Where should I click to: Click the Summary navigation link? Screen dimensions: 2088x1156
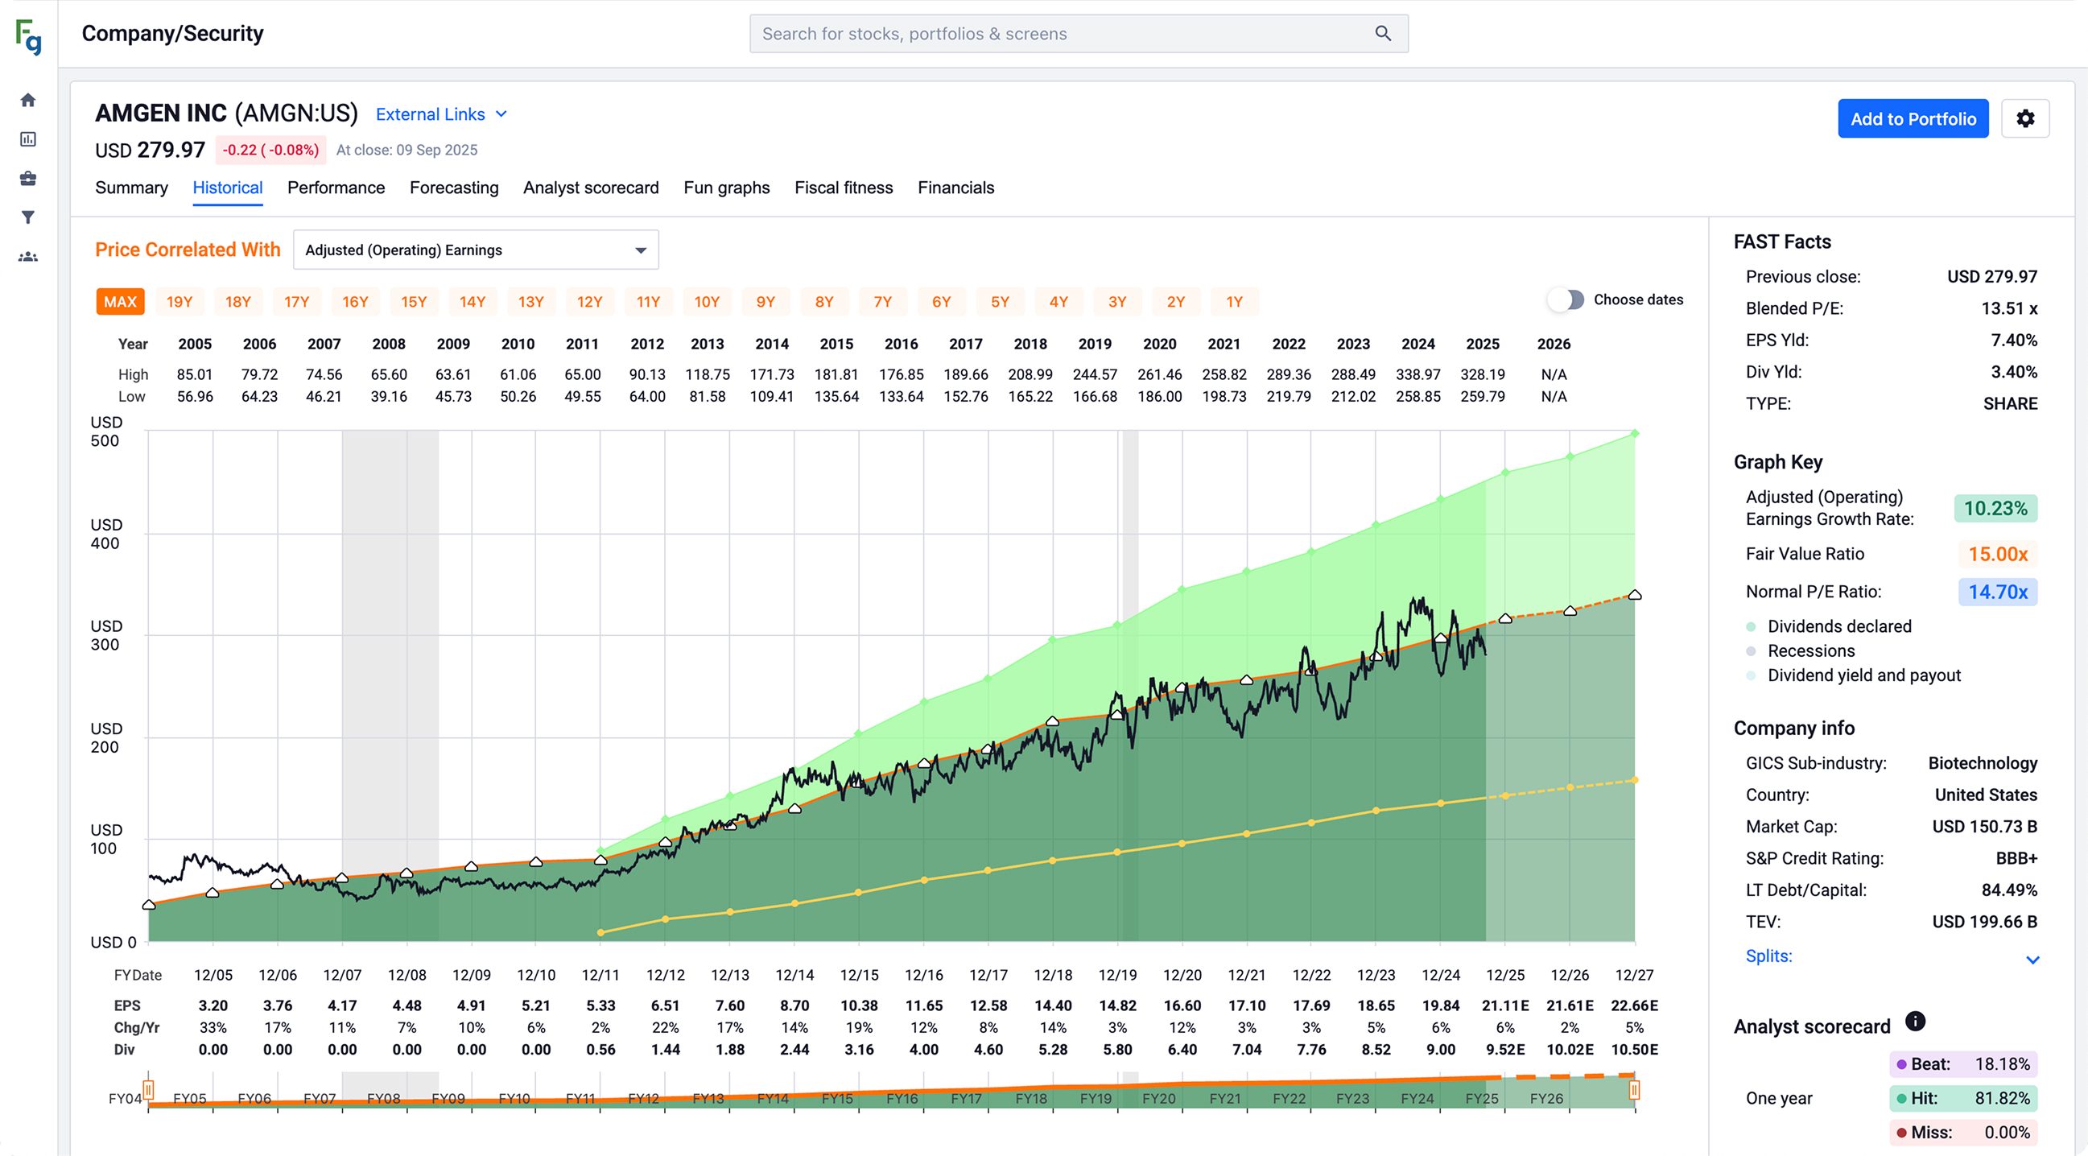click(131, 188)
